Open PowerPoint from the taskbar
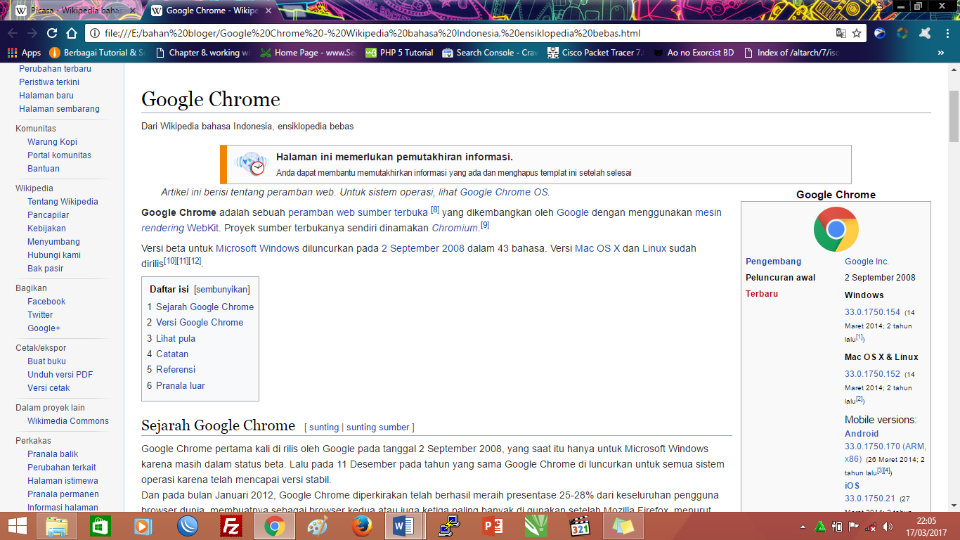Screen dimensions: 960x540 click(493, 526)
